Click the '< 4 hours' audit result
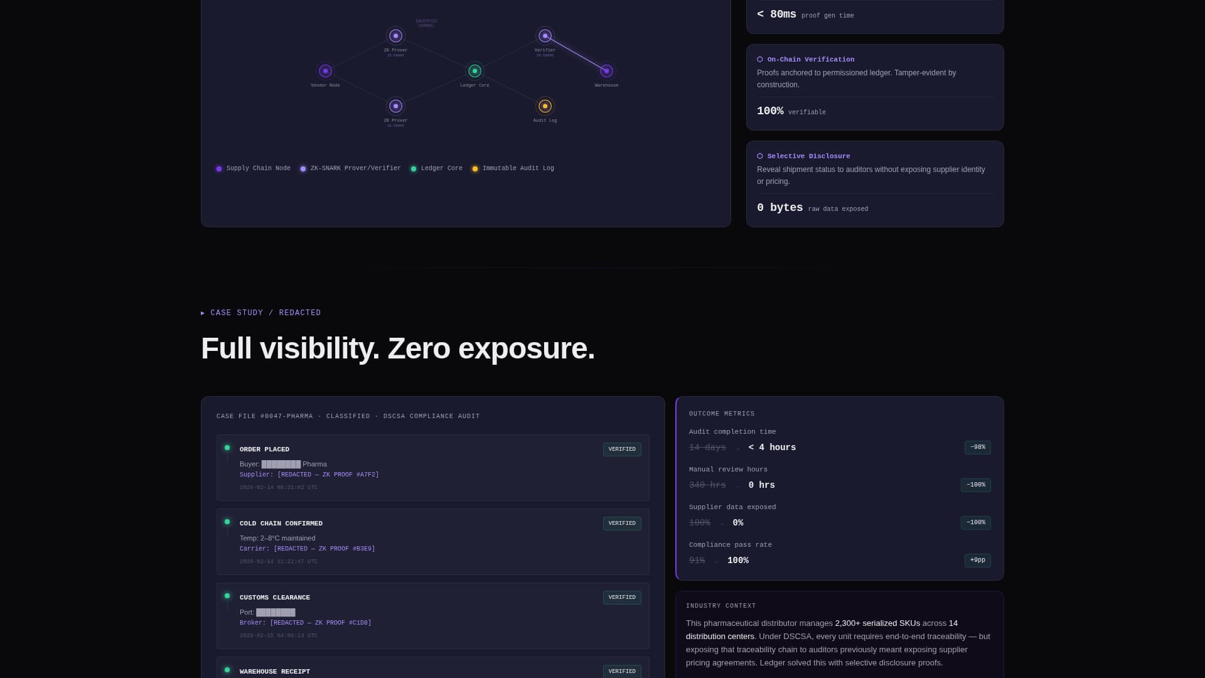 click(772, 448)
